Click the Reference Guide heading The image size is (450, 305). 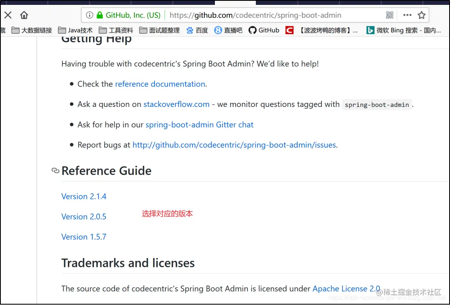[107, 171]
